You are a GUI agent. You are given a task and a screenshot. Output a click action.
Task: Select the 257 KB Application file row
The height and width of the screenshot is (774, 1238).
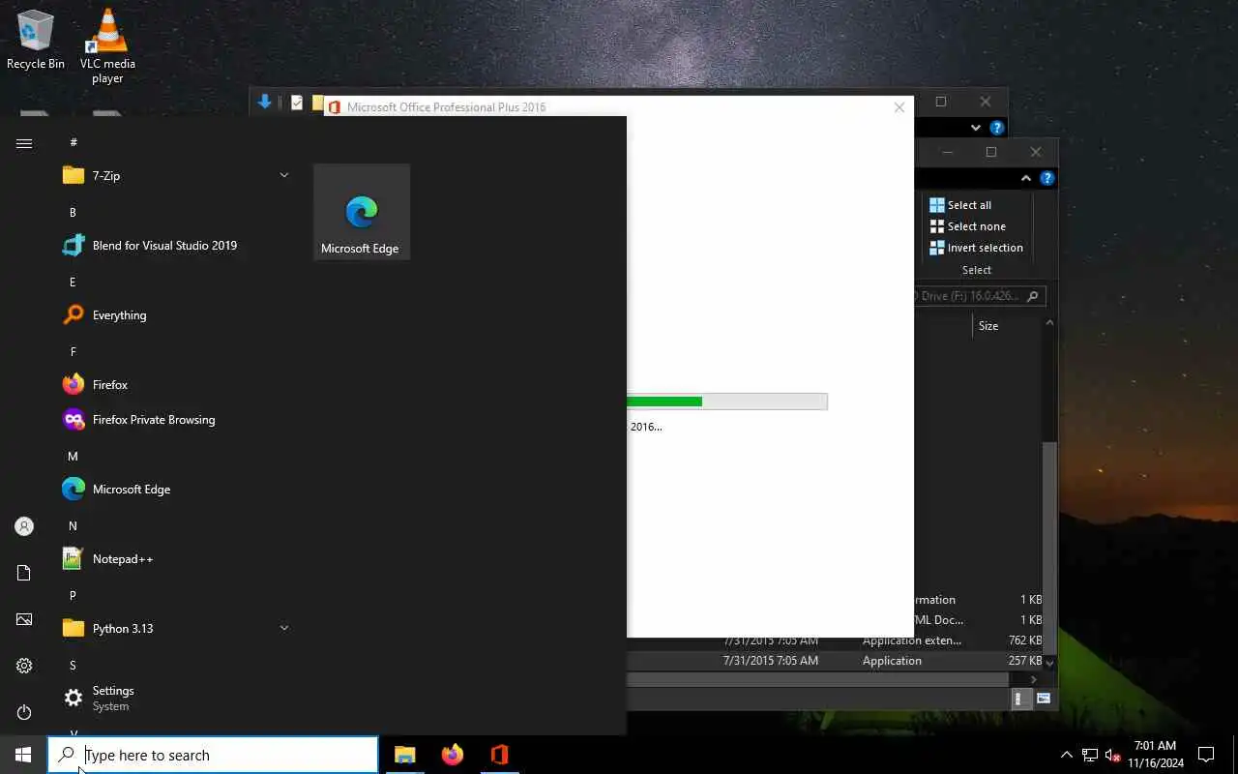click(x=836, y=661)
